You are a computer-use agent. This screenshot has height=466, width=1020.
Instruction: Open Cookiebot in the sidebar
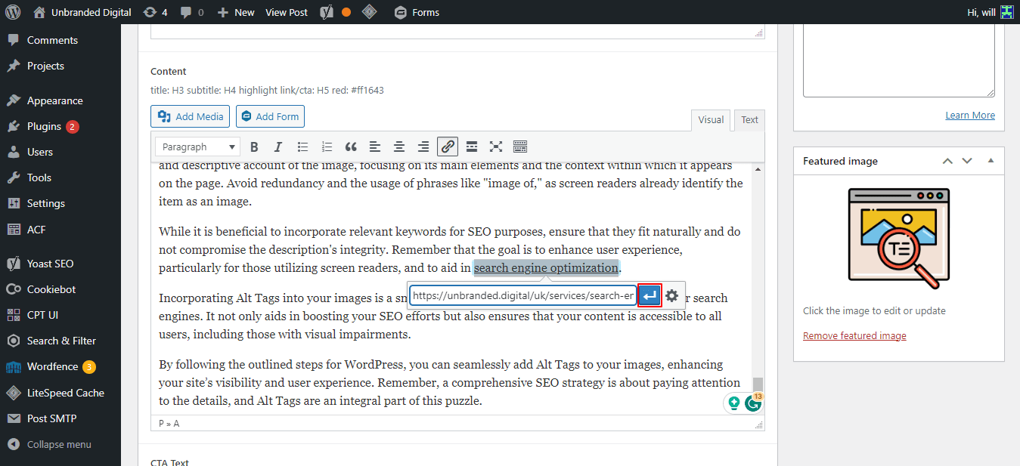[51, 289]
